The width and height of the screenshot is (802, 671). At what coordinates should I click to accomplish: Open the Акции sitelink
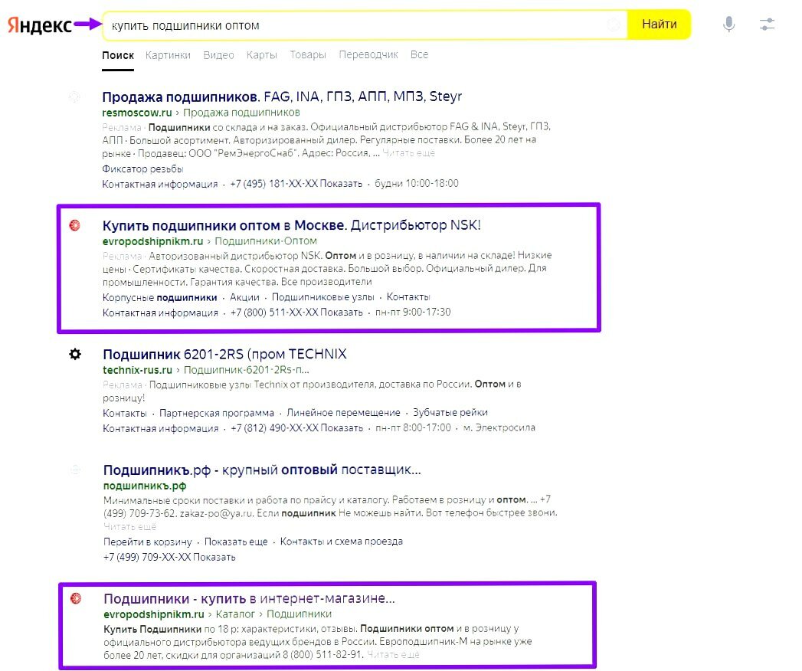(x=244, y=297)
